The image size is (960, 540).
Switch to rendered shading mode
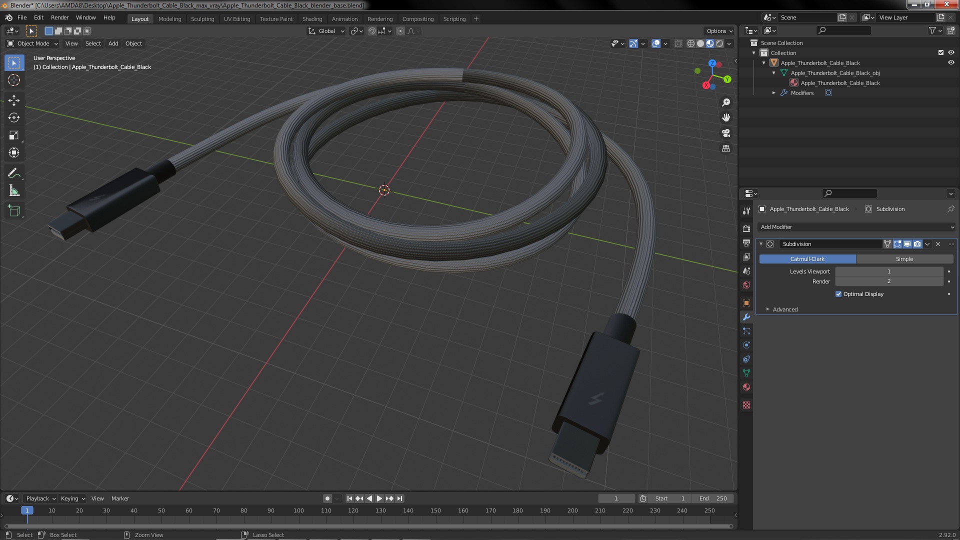[719, 43]
